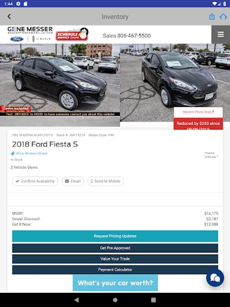View the left Ford Fiesta side photo
Image resolution: width=230 pixels, height=307 pixels.
(60, 85)
